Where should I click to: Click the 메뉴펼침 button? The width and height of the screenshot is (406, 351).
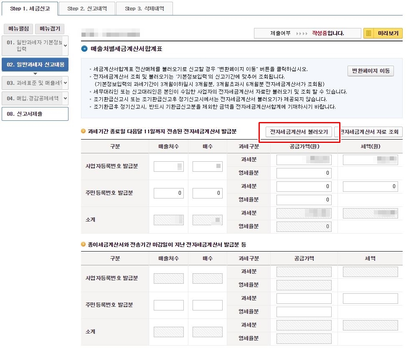(x=18, y=29)
